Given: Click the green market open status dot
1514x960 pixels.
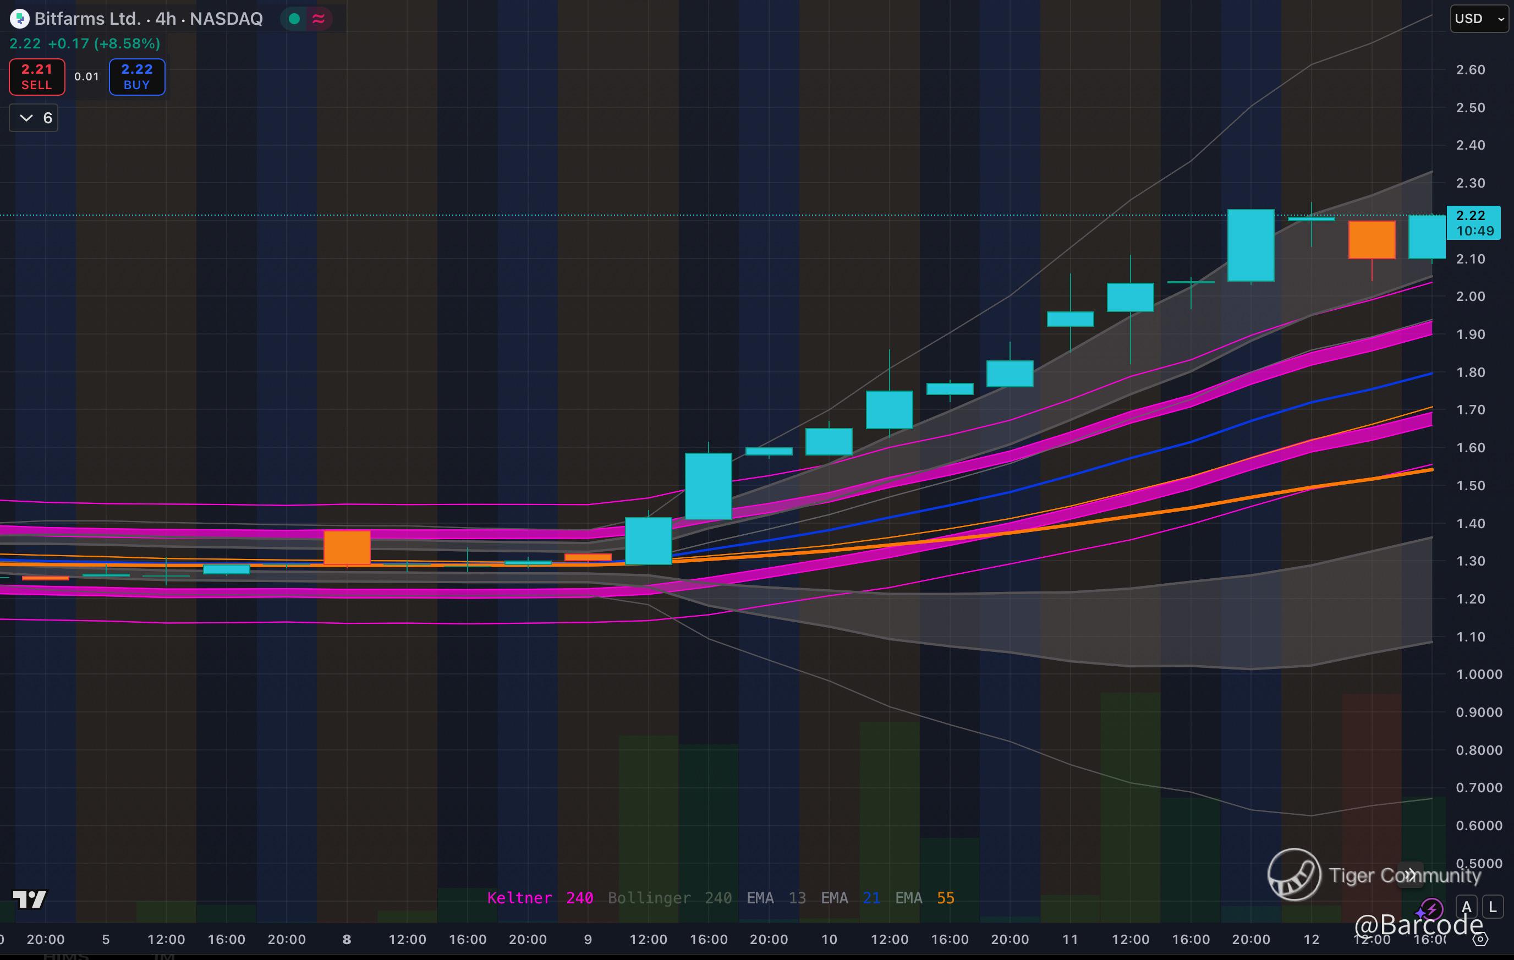Looking at the screenshot, I should click(294, 19).
